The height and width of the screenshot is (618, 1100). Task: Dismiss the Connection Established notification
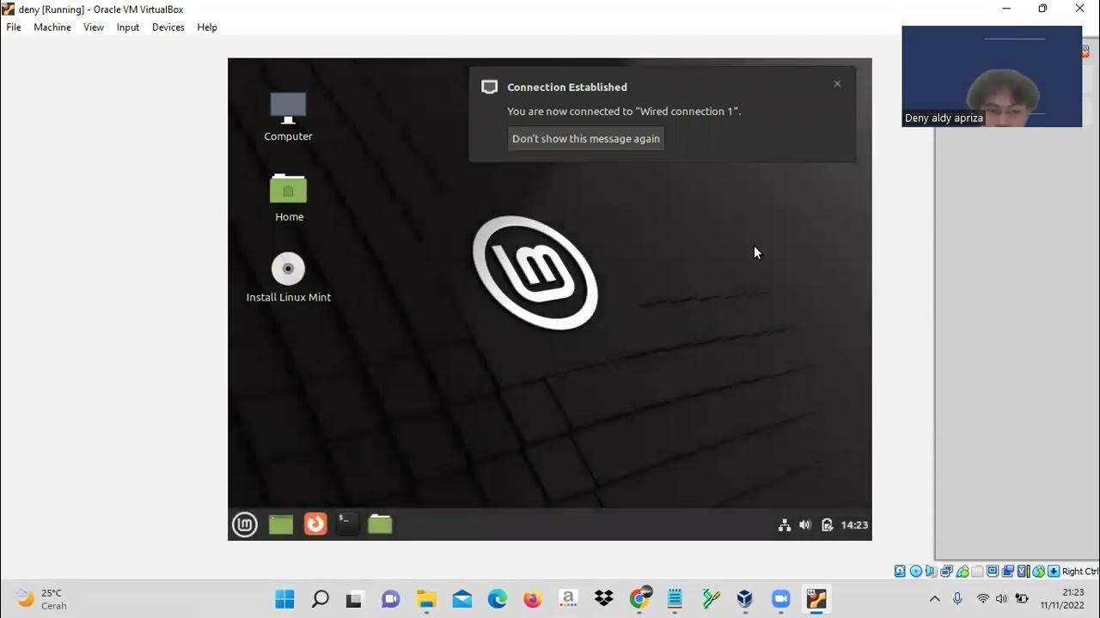[837, 84]
